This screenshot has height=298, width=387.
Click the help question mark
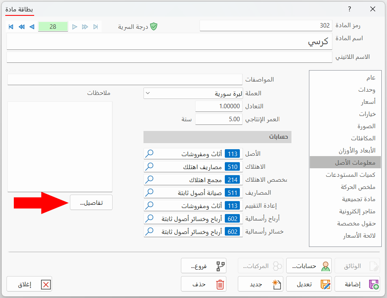pyautogui.click(x=349, y=9)
